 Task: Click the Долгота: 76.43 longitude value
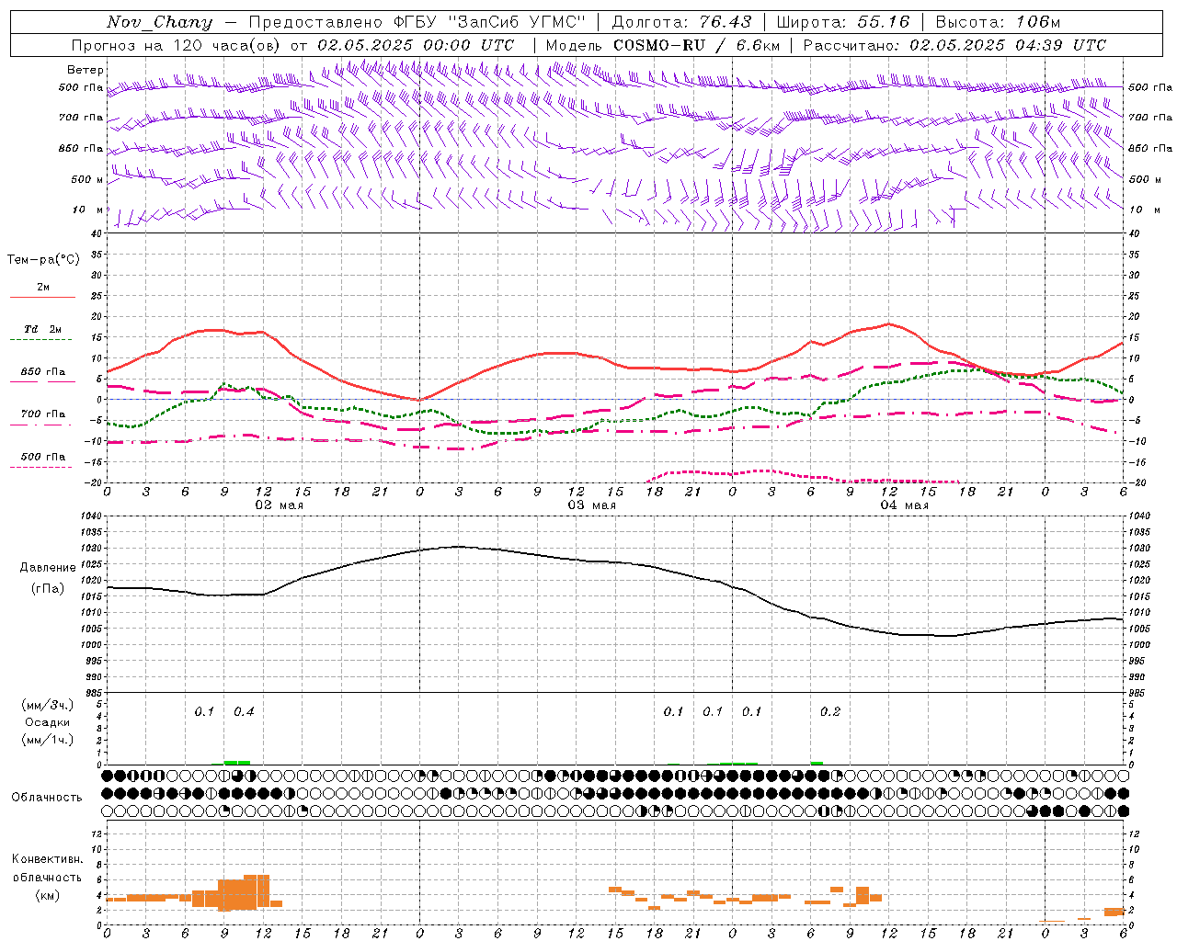681,22
